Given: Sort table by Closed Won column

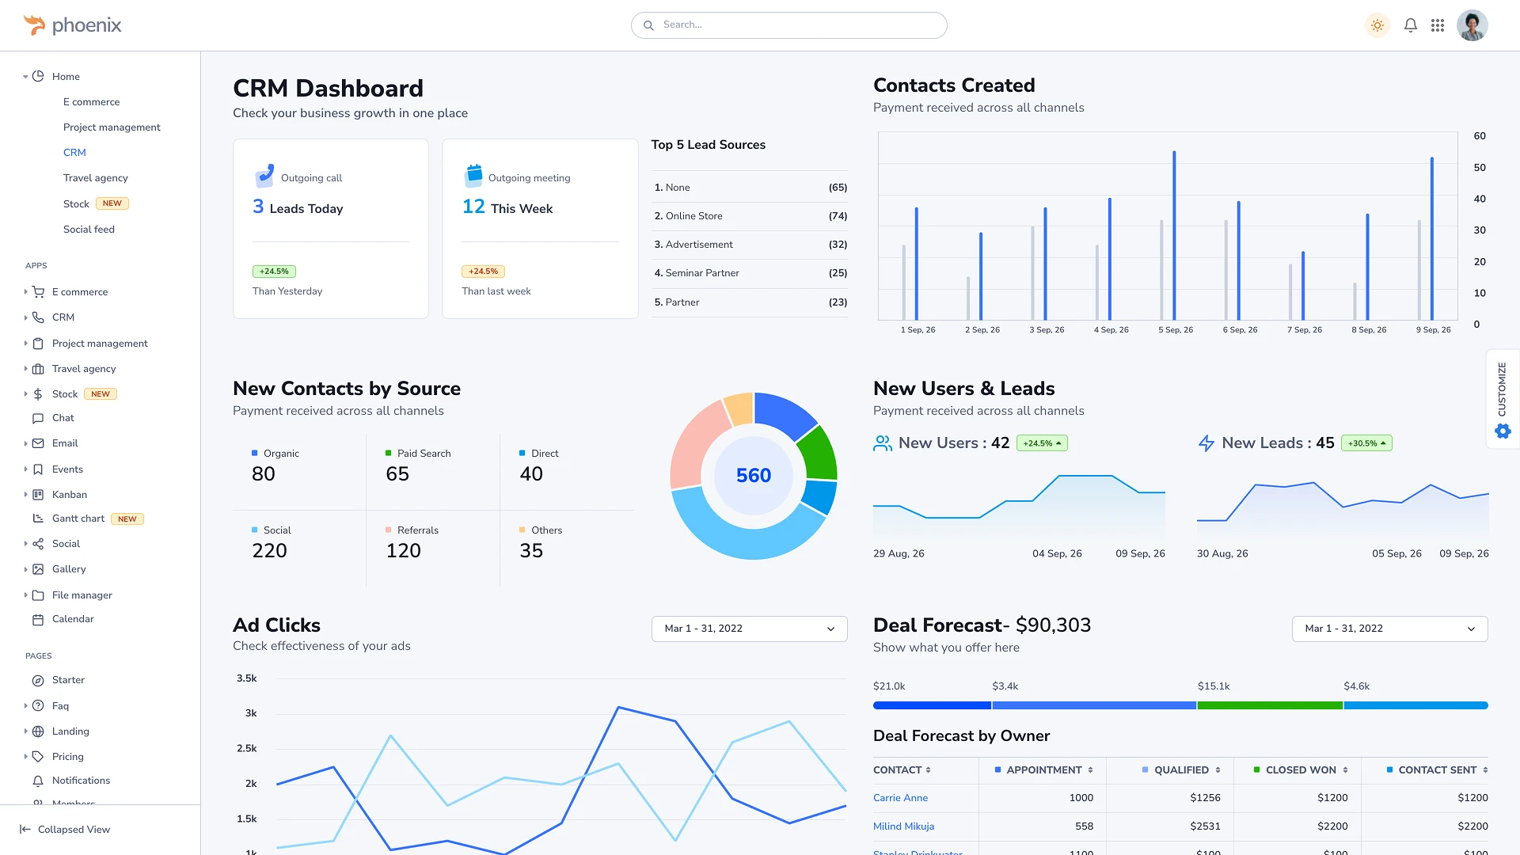Looking at the screenshot, I should click(1301, 770).
